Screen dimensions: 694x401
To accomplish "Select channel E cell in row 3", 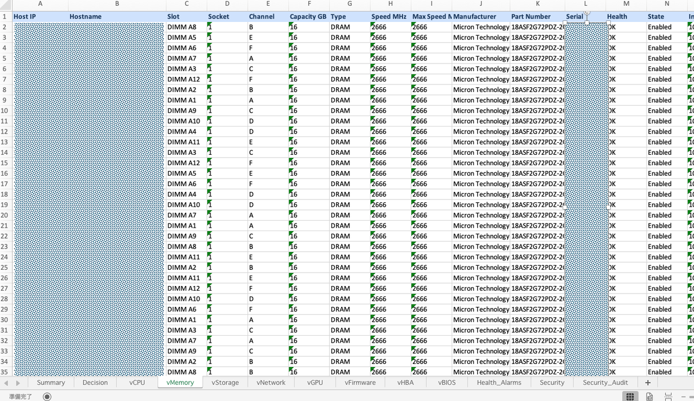I will pyautogui.click(x=268, y=37).
